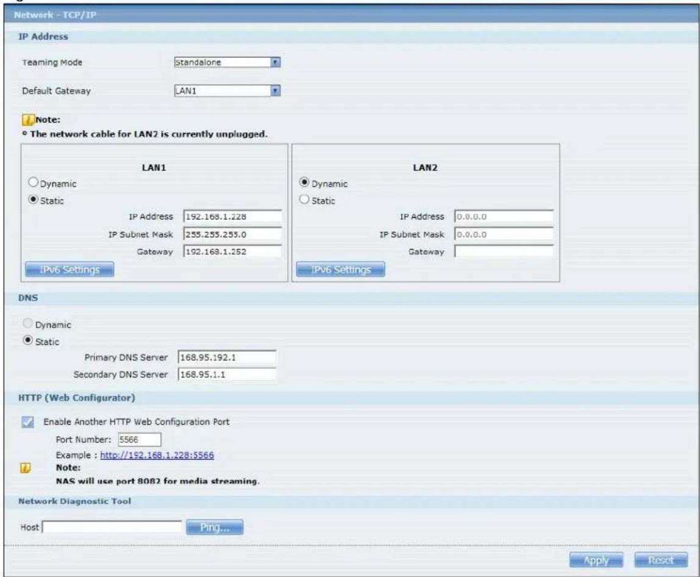Screen dimensions: 700x577
Task: Click the LAN1 IP Subnet Mask field
Action: click(x=232, y=234)
